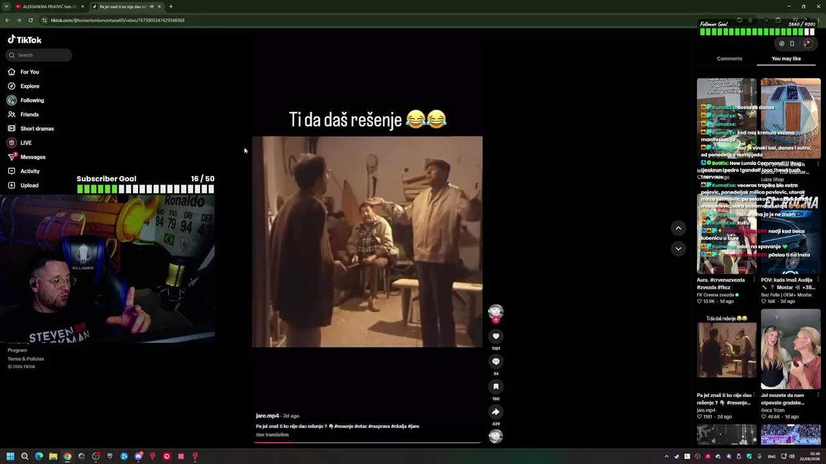Open more options for Aura video
This screenshot has width=826, height=464.
tap(754, 280)
